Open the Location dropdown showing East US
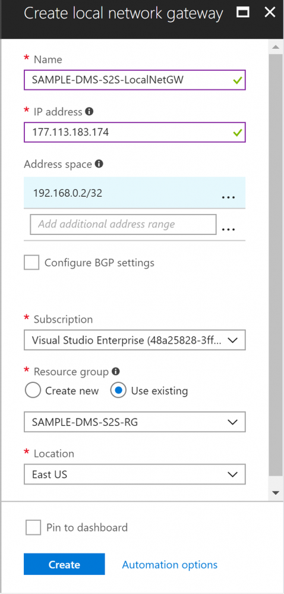Image resolution: width=284 pixels, height=594 pixels. pos(135,474)
